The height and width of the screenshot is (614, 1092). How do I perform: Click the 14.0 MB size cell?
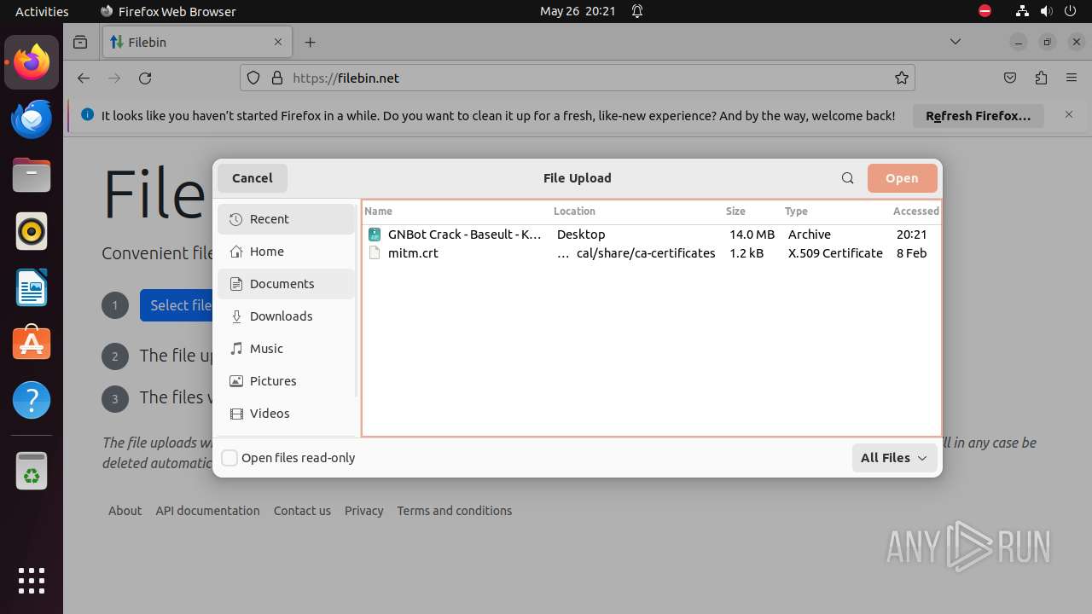(x=752, y=235)
